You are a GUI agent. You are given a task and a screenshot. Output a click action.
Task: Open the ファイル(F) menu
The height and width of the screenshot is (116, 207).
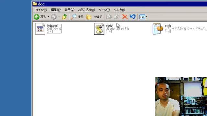click(41, 10)
